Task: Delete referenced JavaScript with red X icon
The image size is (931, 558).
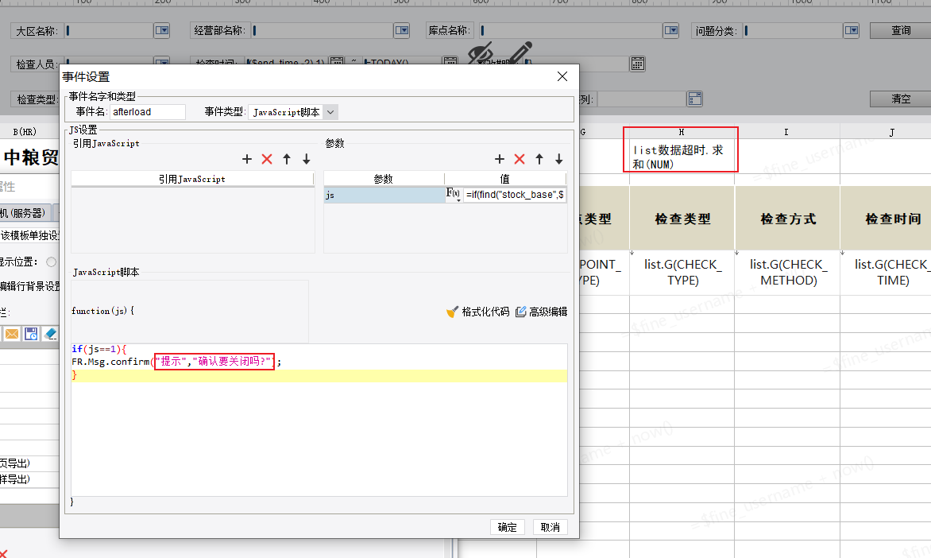Action: 267,159
